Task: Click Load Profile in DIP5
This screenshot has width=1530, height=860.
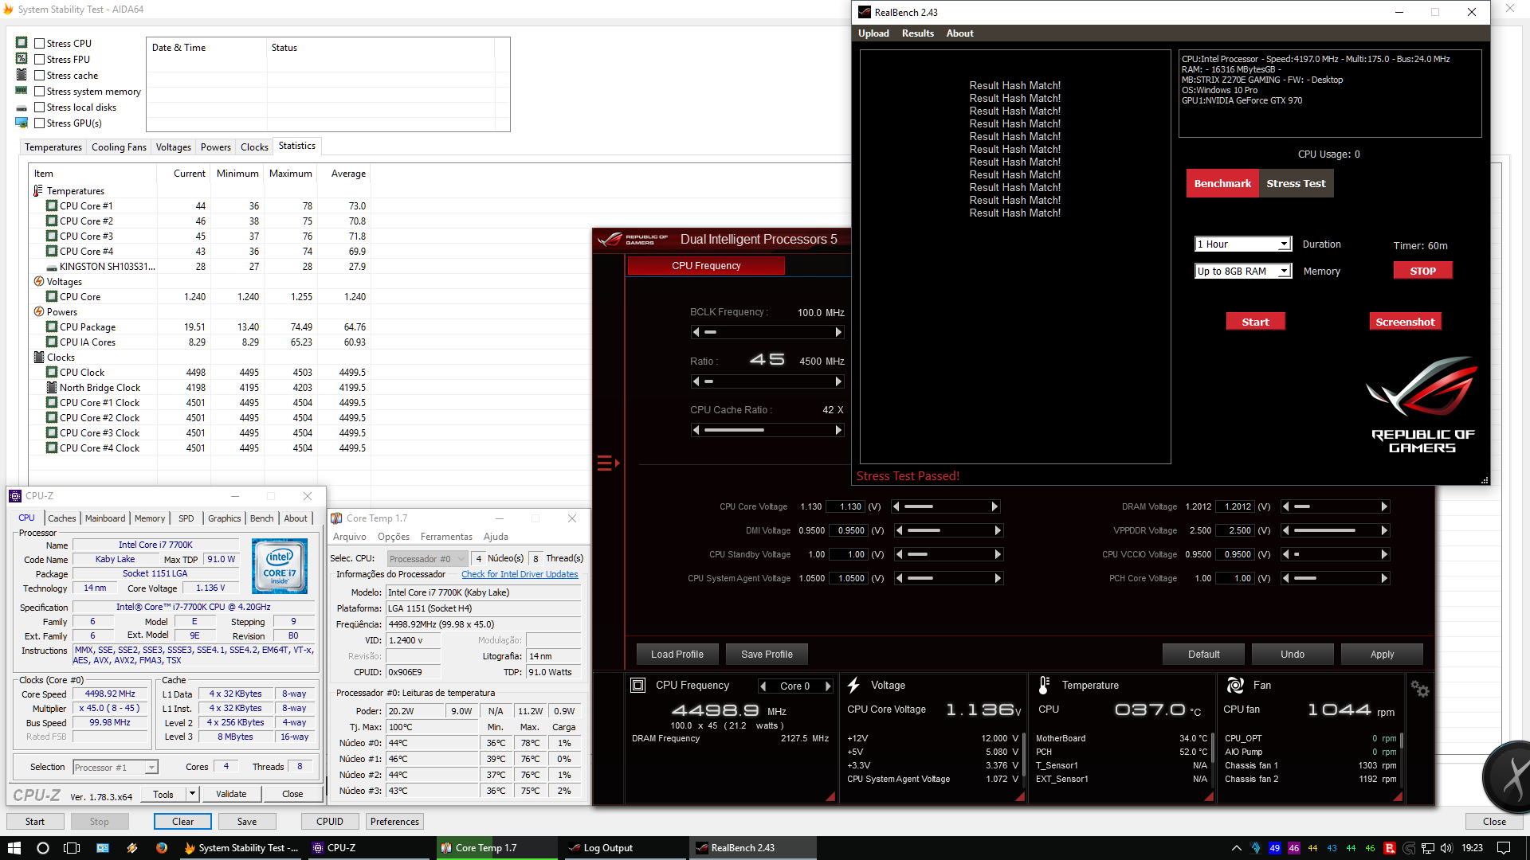Action: (677, 655)
